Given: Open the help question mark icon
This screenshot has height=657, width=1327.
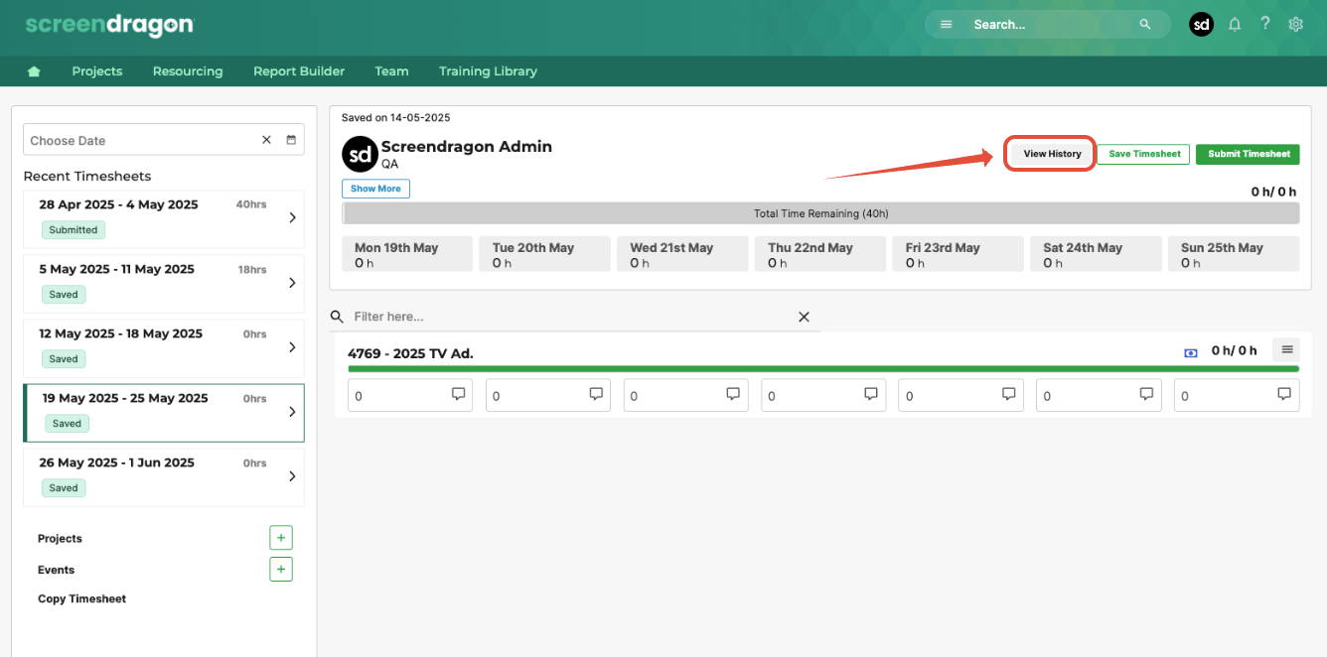Looking at the screenshot, I should (1265, 24).
